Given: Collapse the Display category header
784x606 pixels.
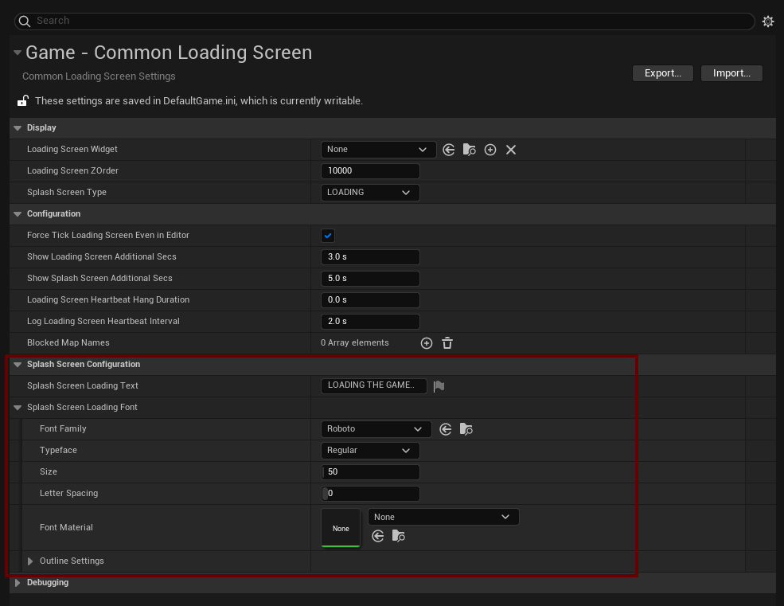Looking at the screenshot, I should 18,128.
